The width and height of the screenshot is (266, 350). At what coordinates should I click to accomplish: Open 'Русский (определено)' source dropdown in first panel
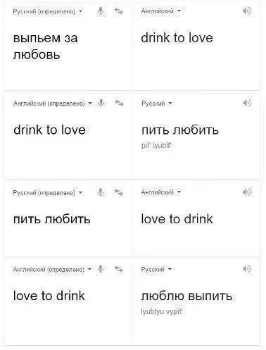(x=48, y=11)
